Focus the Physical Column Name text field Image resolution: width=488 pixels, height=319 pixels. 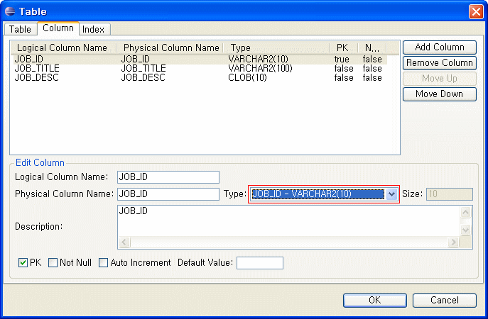[168, 194]
